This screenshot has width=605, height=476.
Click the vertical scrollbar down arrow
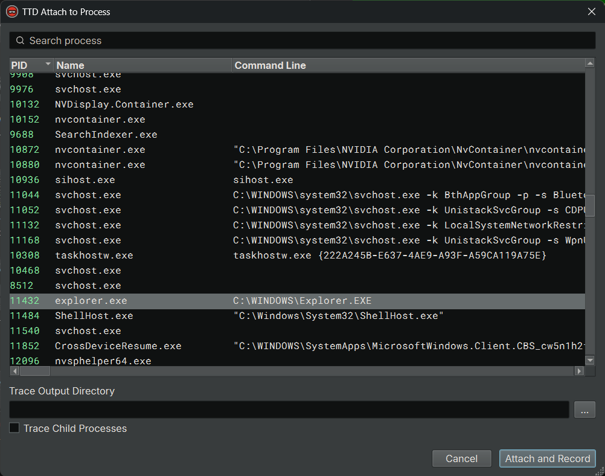590,361
